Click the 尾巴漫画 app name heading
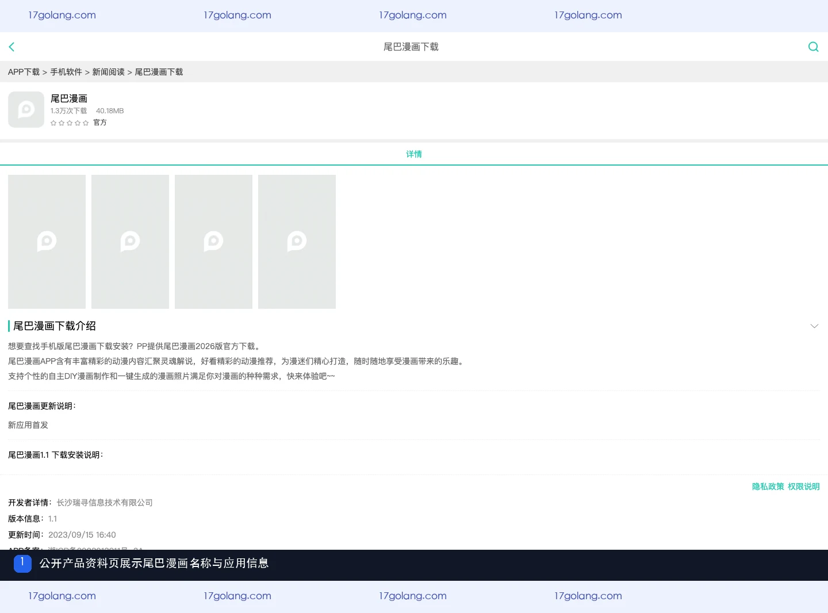The width and height of the screenshot is (828, 613). (69, 98)
